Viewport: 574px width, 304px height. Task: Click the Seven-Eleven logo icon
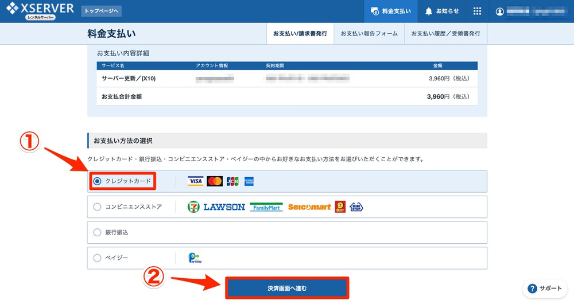(x=193, y=207)
